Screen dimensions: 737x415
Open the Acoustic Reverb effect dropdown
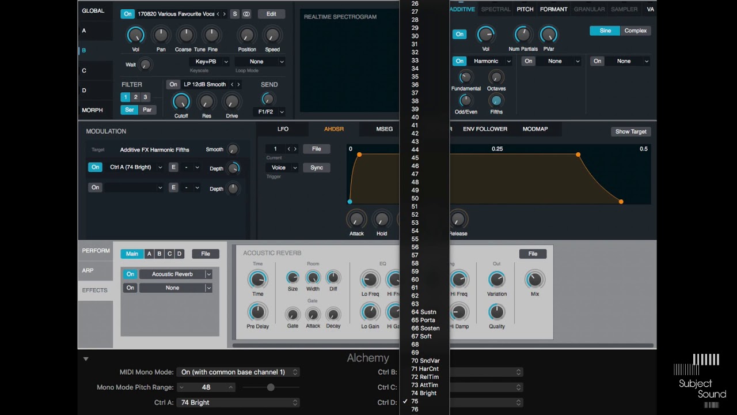pos(176,274)
